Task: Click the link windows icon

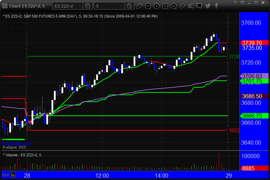Action: pyautogui.click(x=182, y=6)
